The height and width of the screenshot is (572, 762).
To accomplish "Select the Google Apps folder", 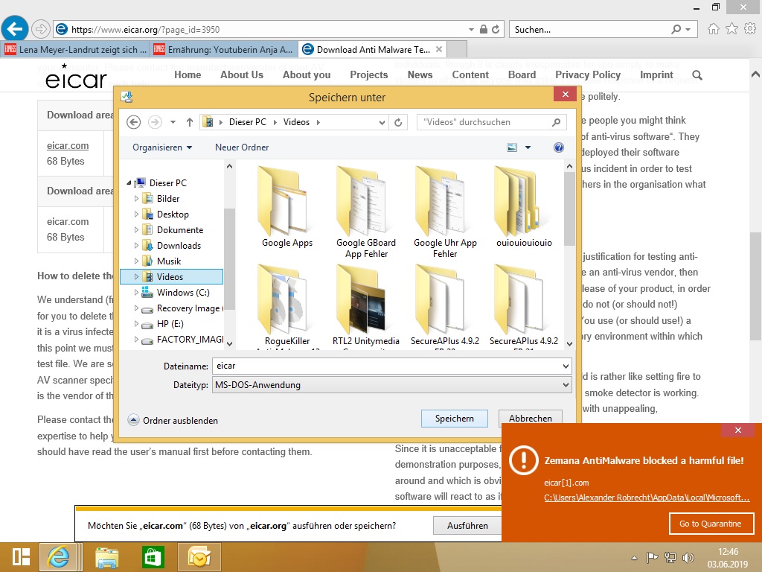I will coord(287,207).
